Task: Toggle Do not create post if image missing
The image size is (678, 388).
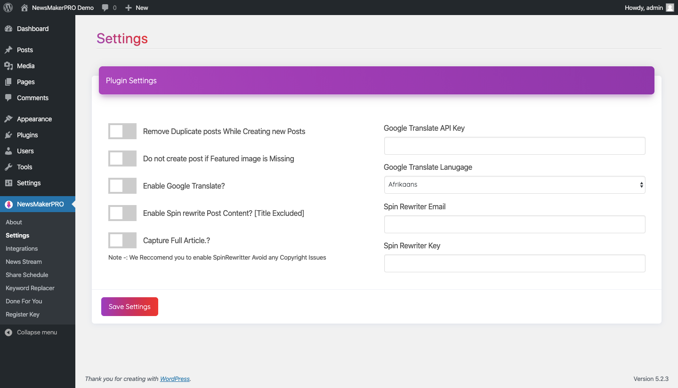Action: coord(122,158)
